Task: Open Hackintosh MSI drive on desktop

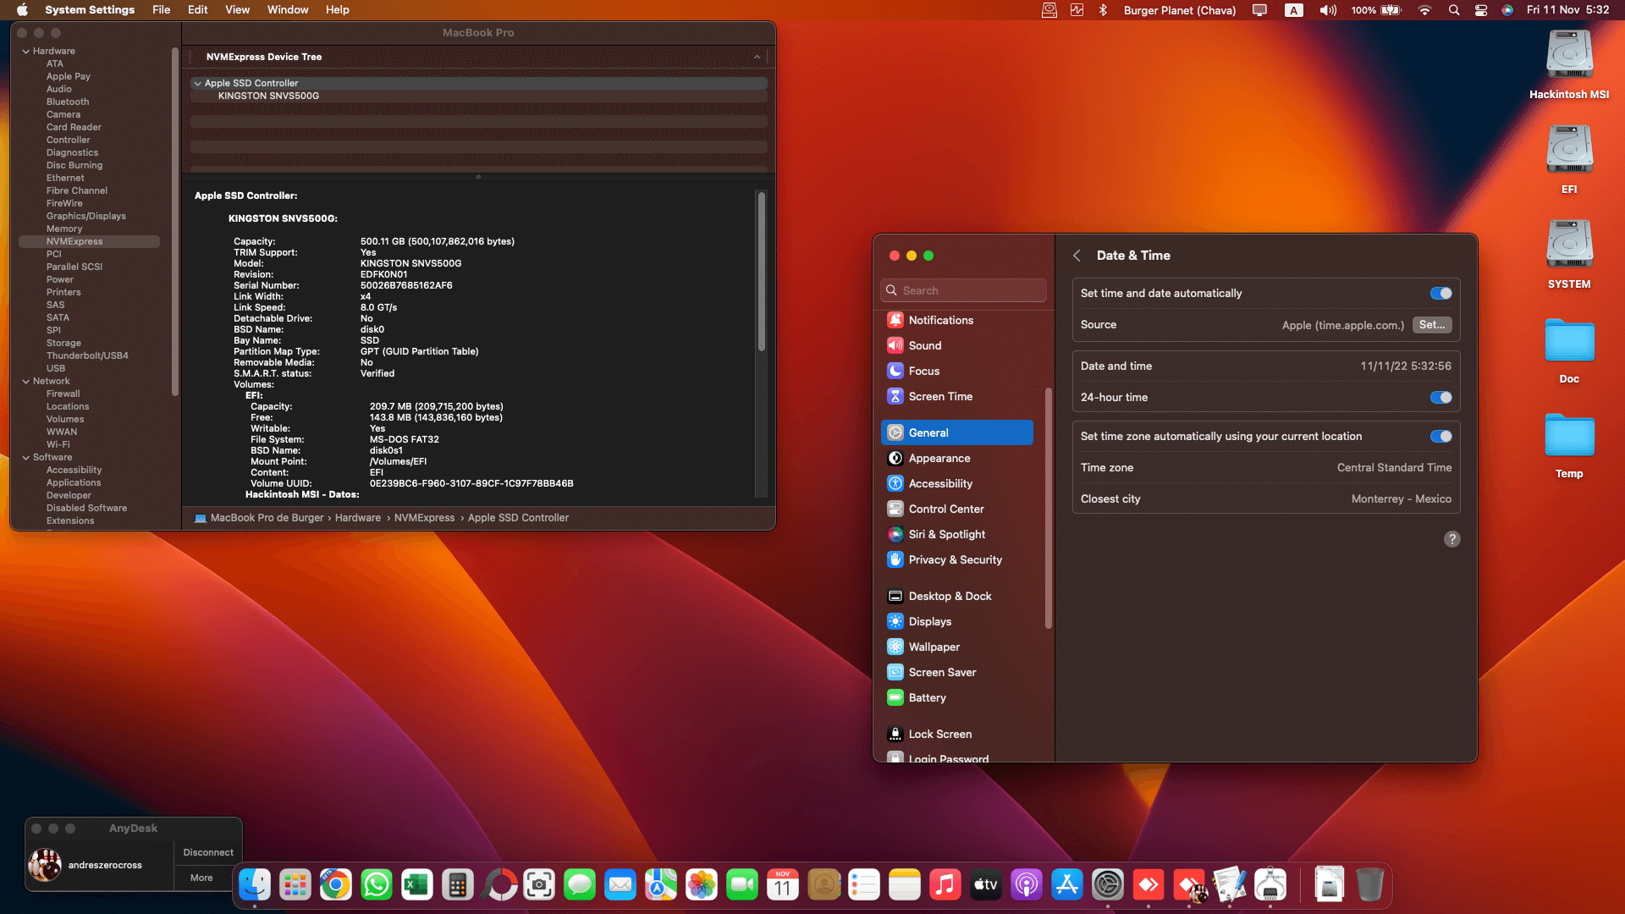Action: point(1569,65)
